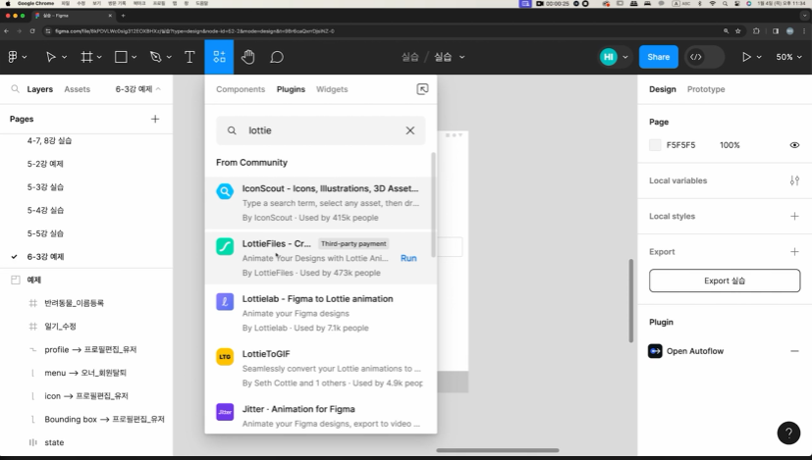Open local variables settings icon

pos(794,180)
